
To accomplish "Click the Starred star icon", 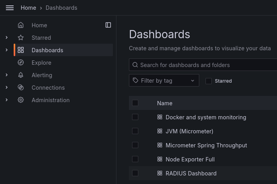I will click(21, 38).
